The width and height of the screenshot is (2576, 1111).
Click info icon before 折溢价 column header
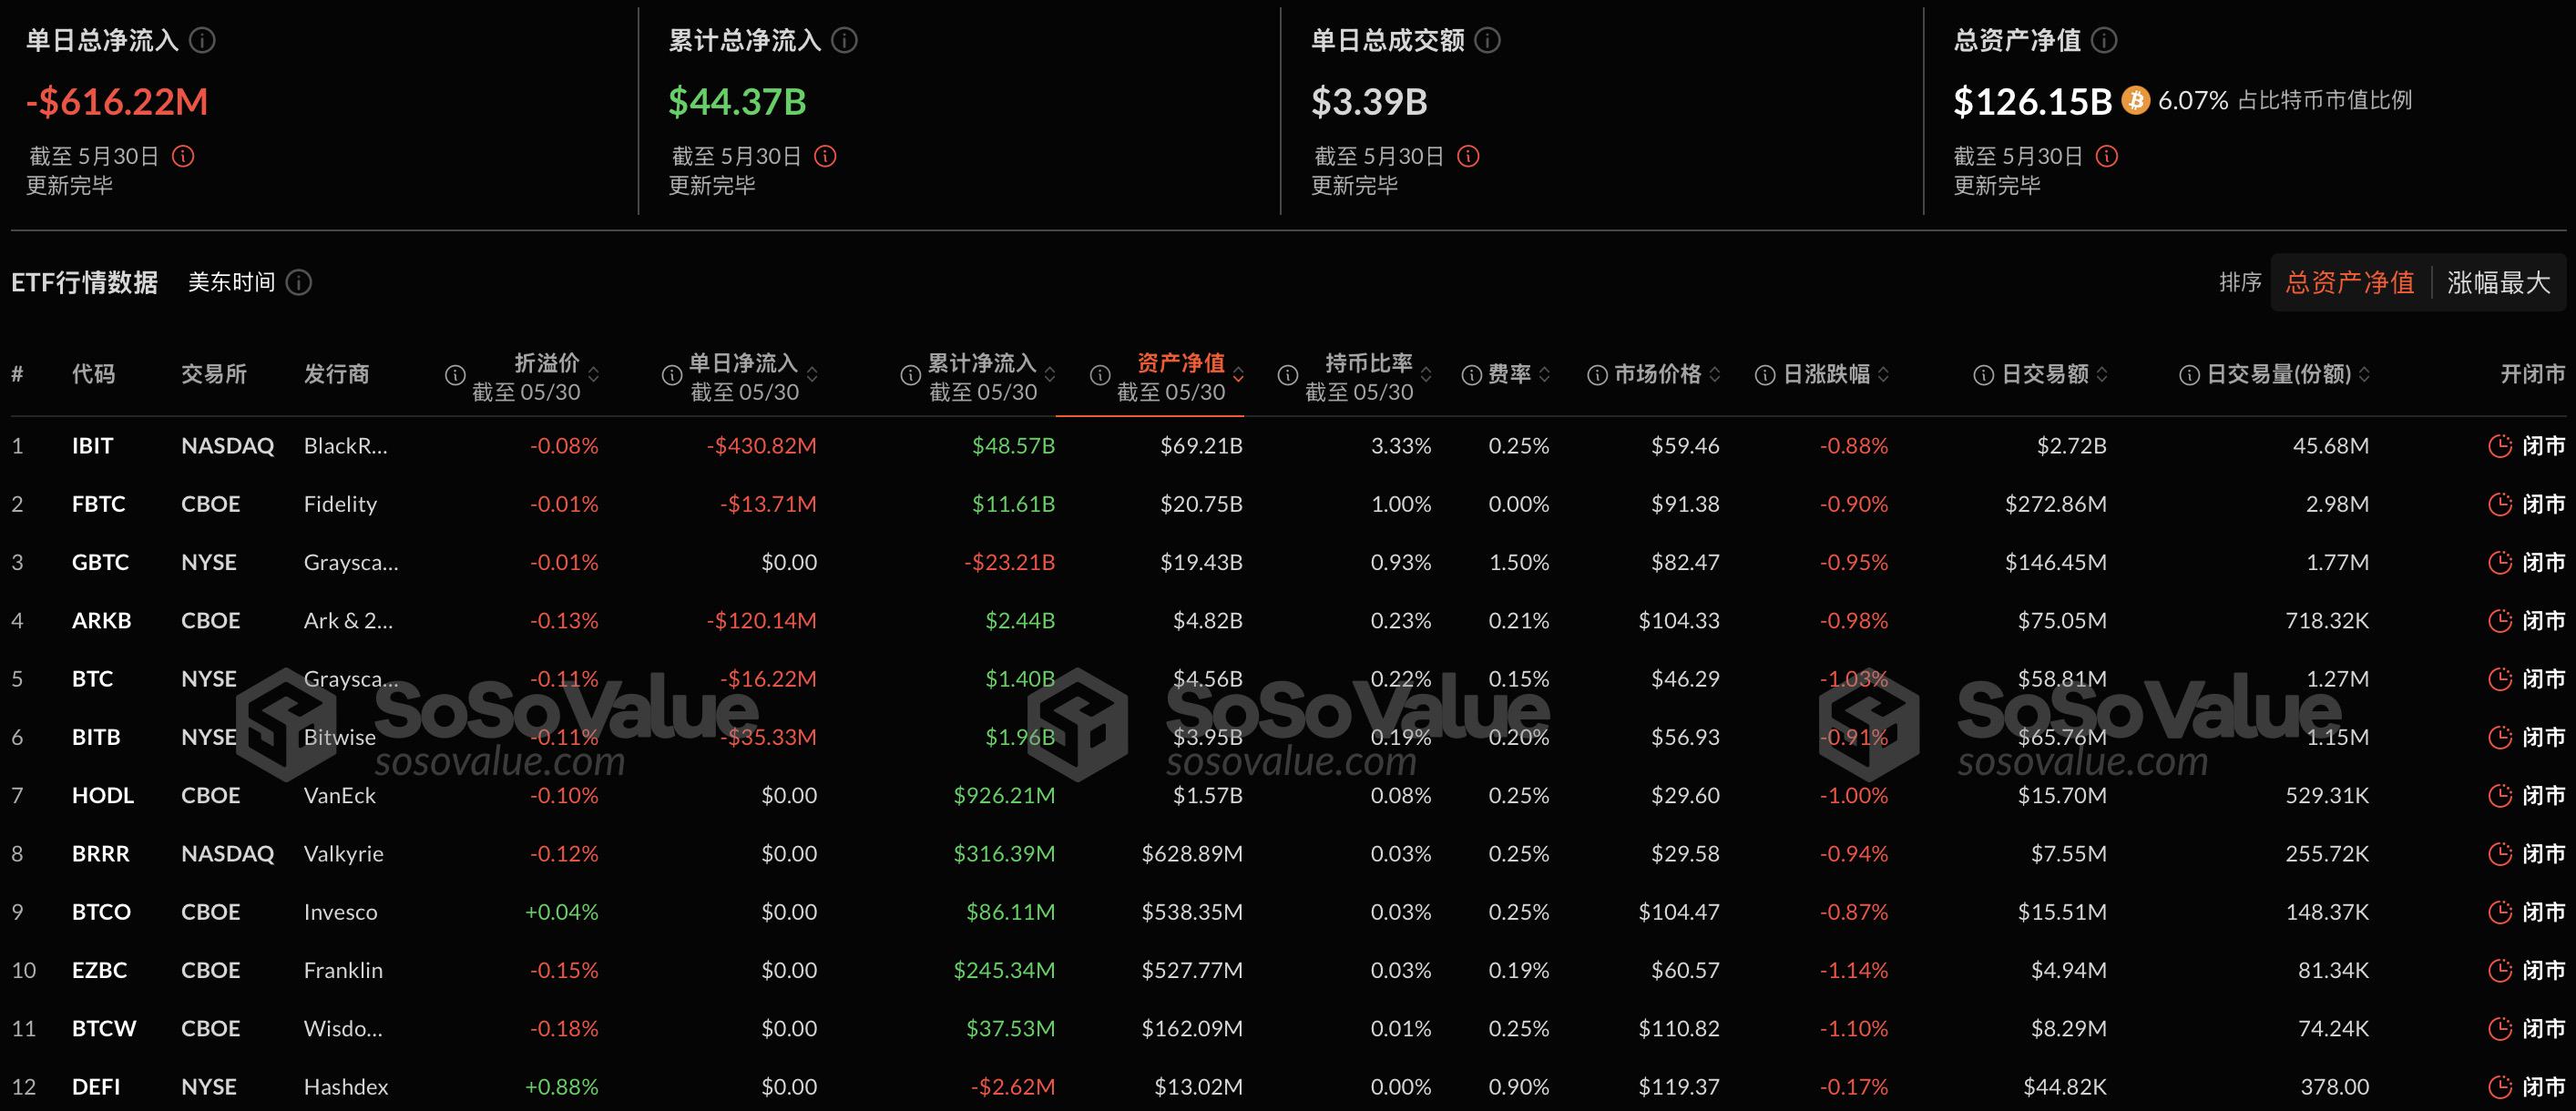(x=455, y=375)
